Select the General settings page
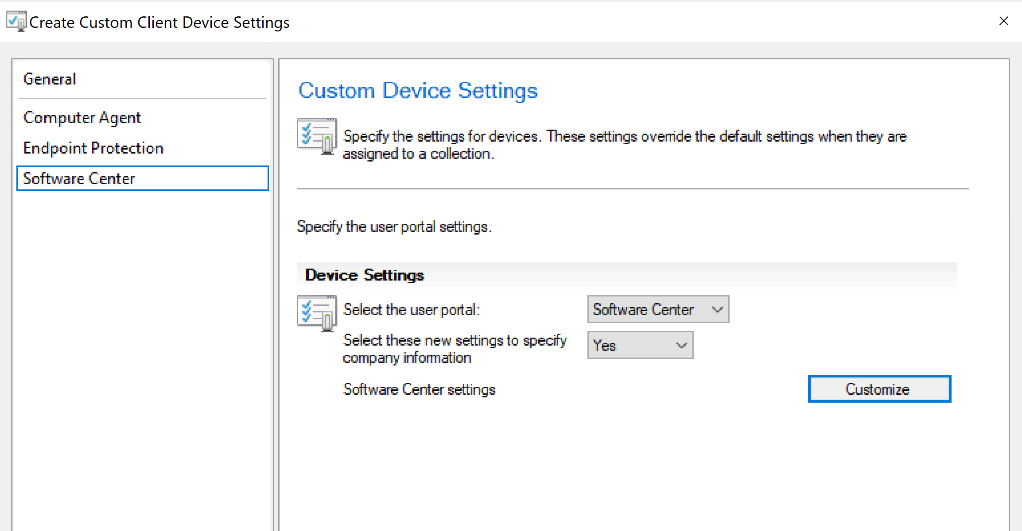 pyautogui.click(x=50, y=79)
